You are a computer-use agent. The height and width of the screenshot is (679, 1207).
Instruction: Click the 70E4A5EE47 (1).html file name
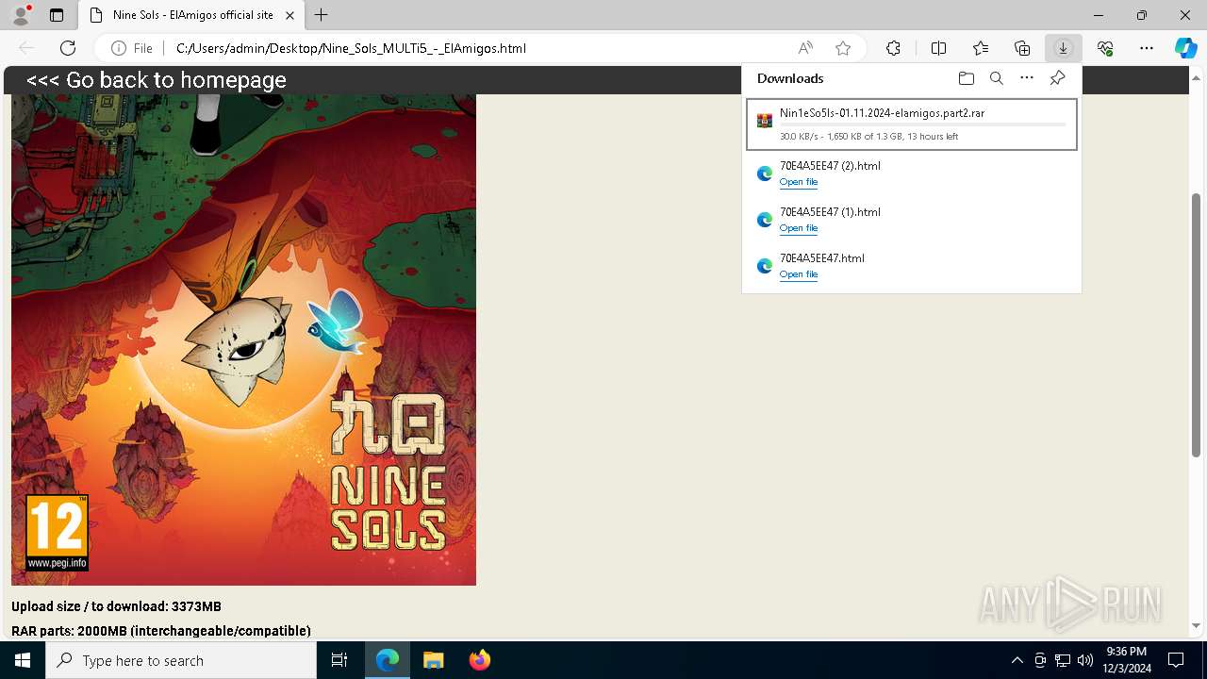pyautogui.click(x=830, y=212)
